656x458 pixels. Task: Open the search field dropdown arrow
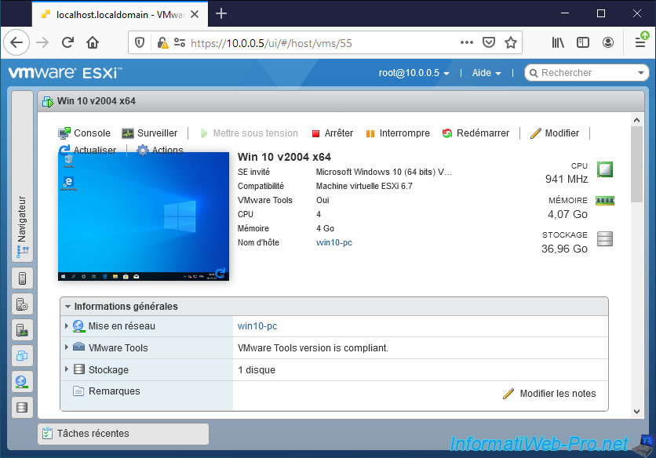pos(641,73)
